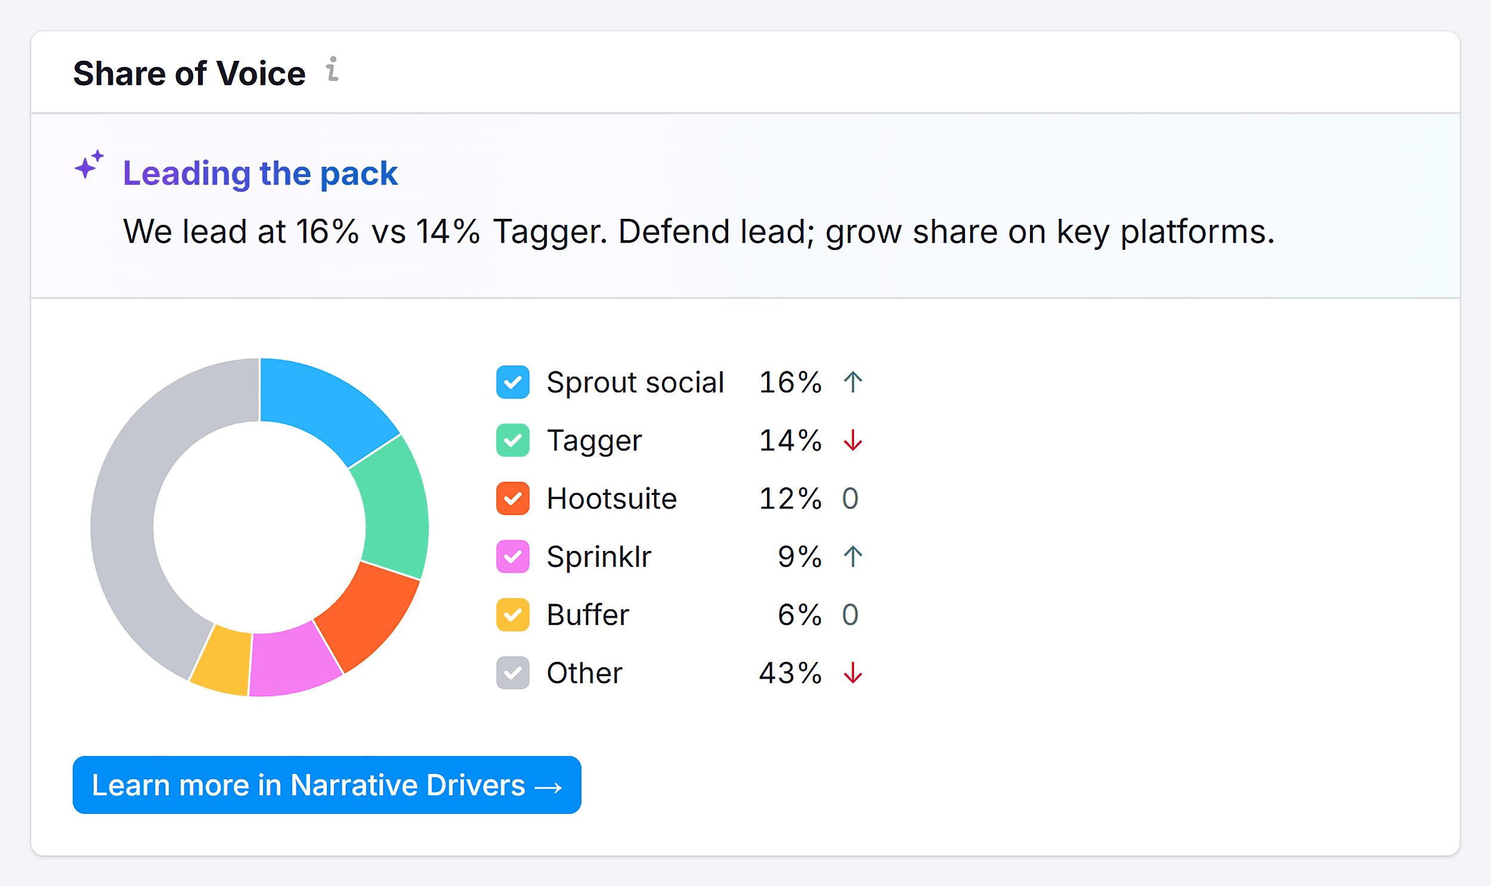The height and width of the screenshot is (886, 1491).
Task: Click the Tagger legend label
Action: (x=594, y=442)
